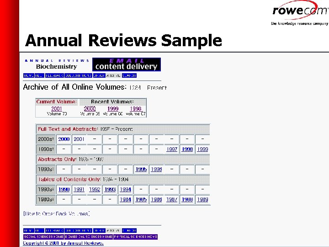
Task: Select Archive in the footer navigation bar
Action: click(113, 231)
